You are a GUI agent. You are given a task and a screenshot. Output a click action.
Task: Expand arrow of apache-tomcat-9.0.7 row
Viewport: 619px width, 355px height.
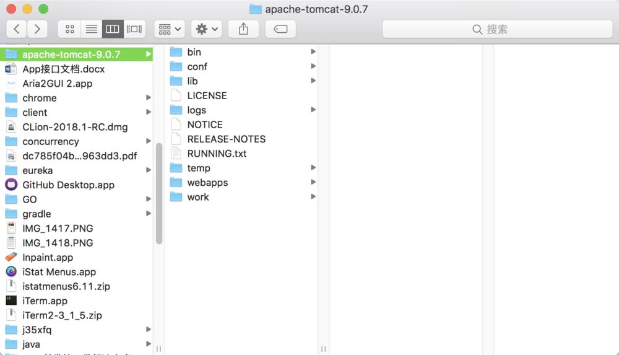coord(149,54)
